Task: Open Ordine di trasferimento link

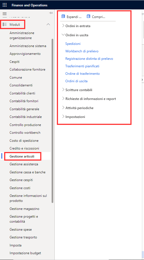Action: click(83, 74)
